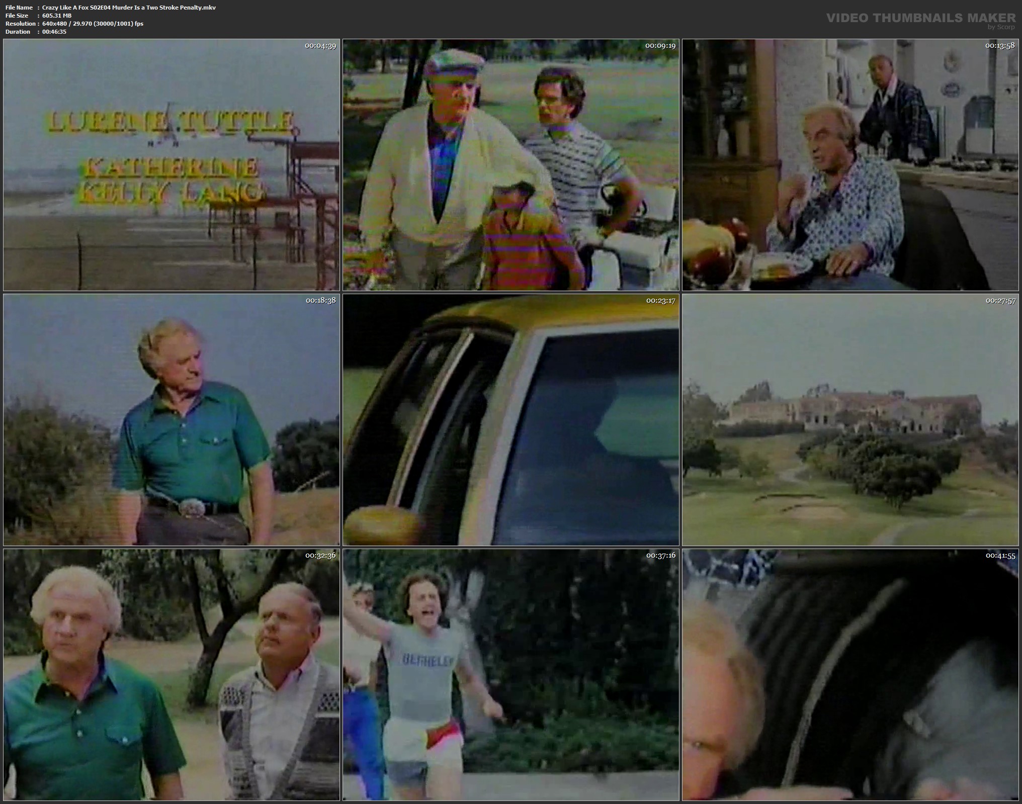
Task: Click the Video Thumbnails Maker watermark
Action: click(x=920, y=18)
